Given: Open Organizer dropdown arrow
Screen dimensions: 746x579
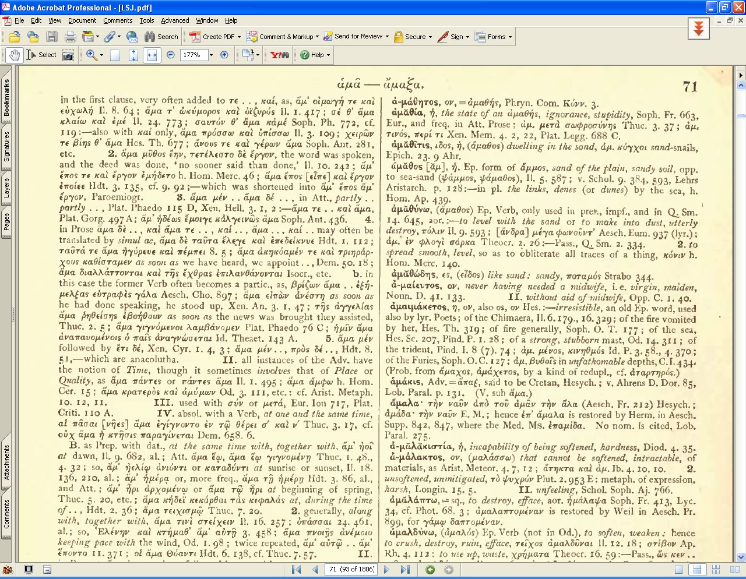Looking at the screenshot, I should [97, 37].
